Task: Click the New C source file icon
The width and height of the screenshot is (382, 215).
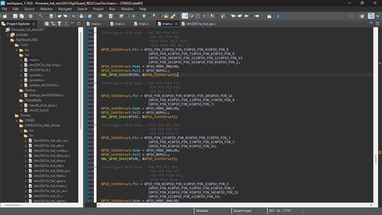Action: (x=111, y=16)
